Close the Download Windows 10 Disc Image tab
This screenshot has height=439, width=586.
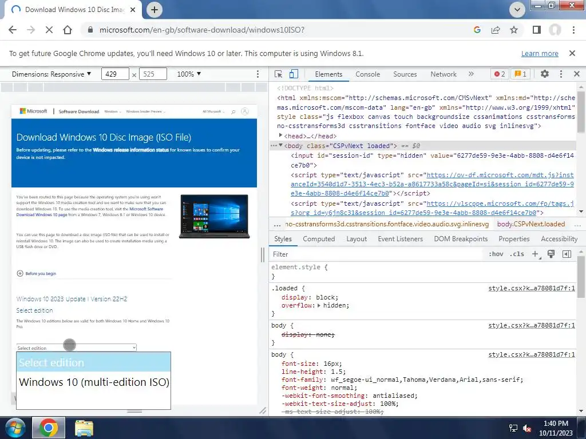click(133, 10)
